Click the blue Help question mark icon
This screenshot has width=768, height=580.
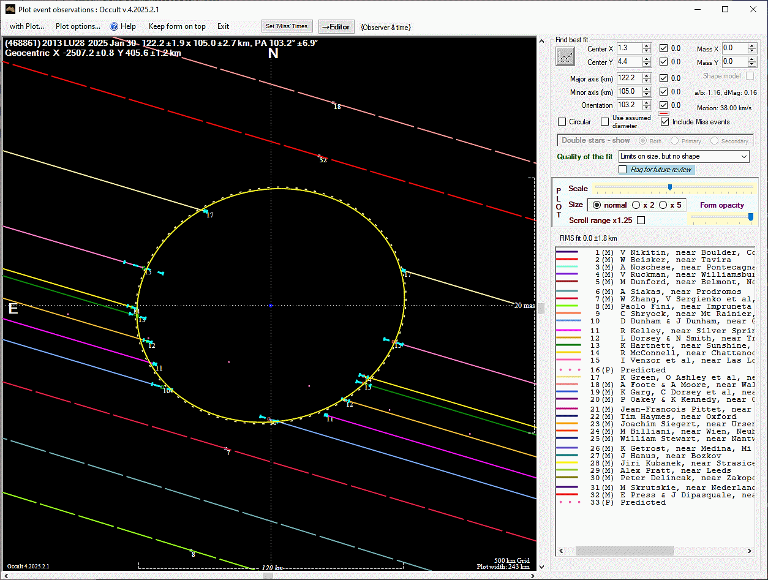coord(114,26)
